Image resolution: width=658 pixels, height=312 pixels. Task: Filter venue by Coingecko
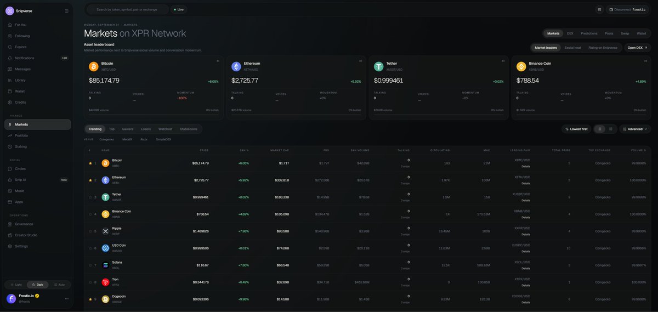(107, 139)
